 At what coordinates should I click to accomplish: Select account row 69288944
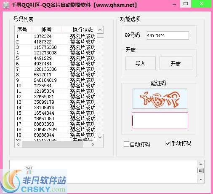(56, 135)
